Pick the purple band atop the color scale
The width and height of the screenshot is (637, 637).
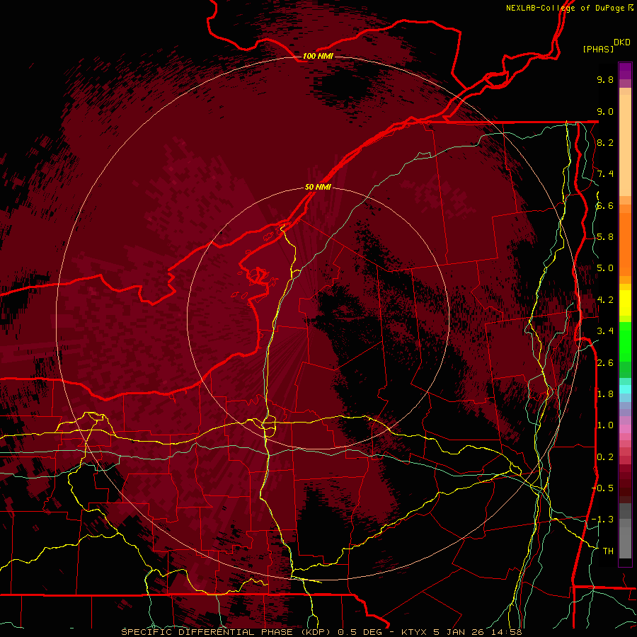625,71
